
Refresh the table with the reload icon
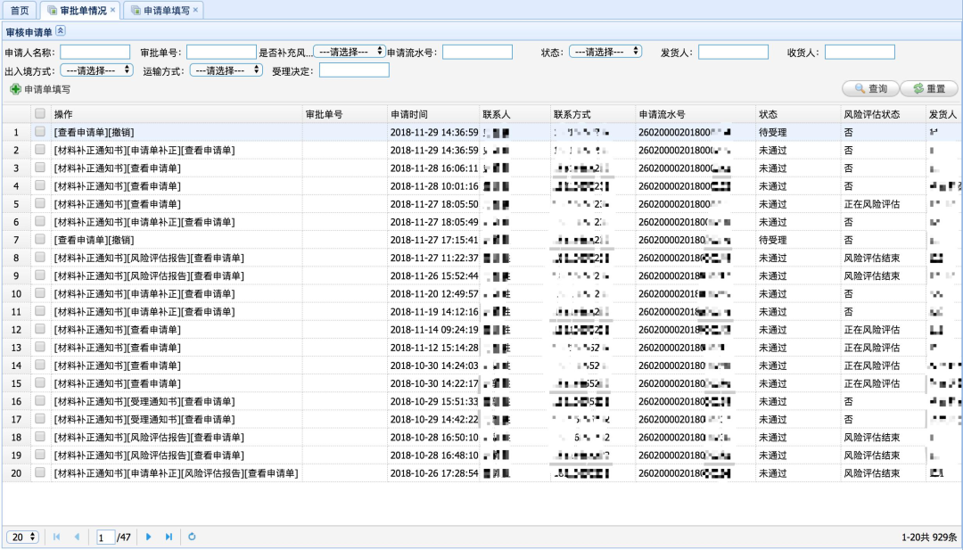[x=192, y=537]
